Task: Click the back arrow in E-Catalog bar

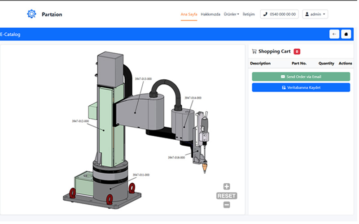Action: point(334,34)
